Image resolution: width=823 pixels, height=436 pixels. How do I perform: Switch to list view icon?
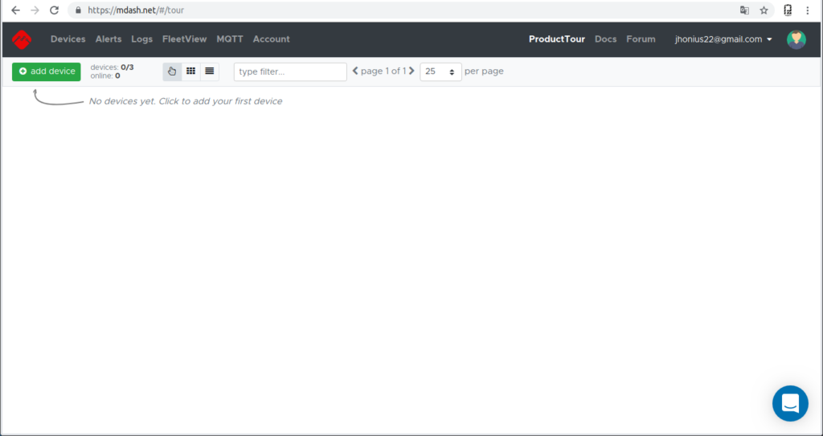click(x=210, y=71)
